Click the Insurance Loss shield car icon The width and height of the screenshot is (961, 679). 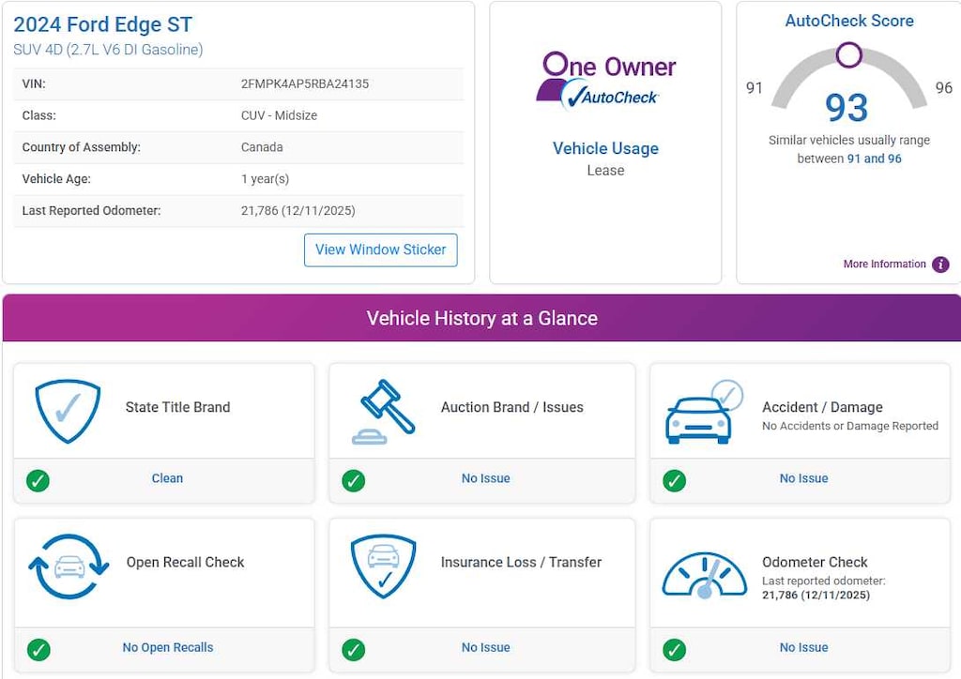click(382, 566)
